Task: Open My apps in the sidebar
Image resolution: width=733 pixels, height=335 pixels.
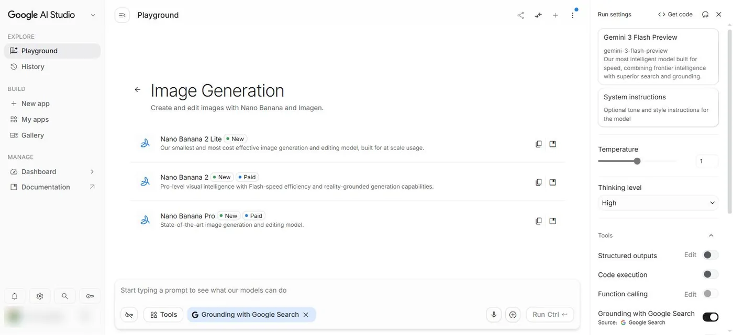Action: (52, 119)
